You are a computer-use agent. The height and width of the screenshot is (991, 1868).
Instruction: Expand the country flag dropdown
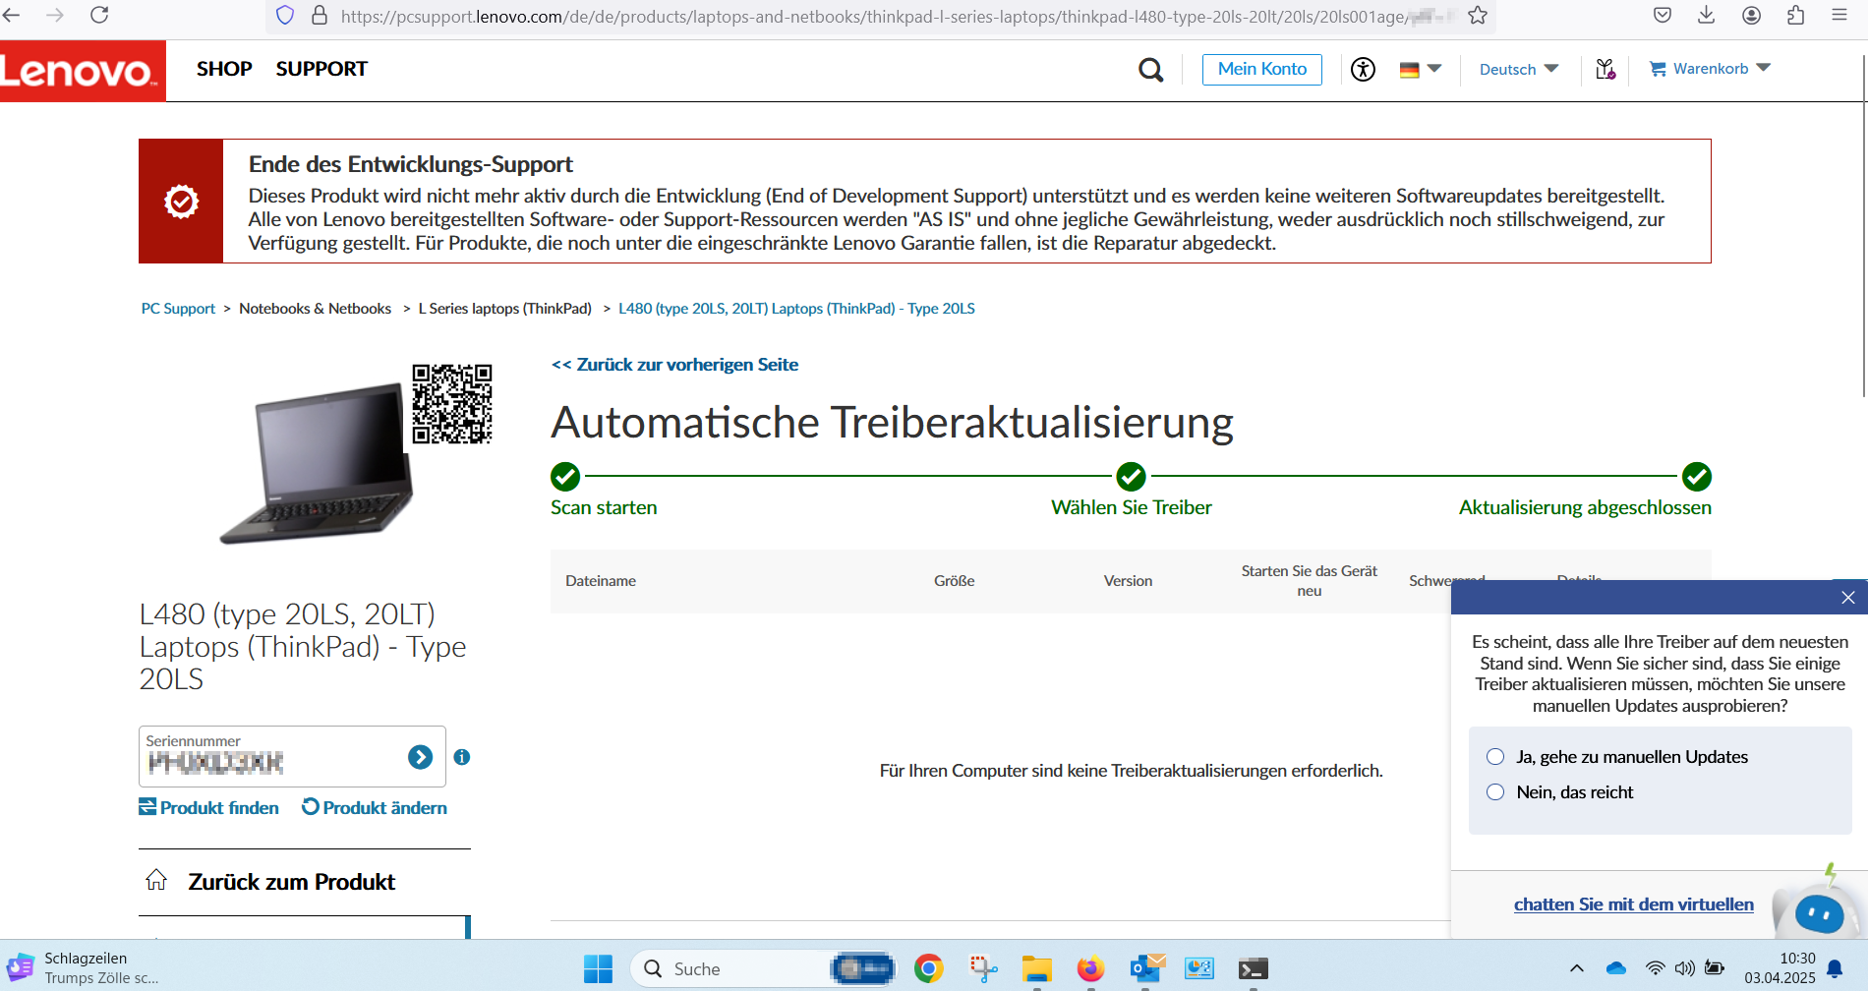coord(1421,69)
